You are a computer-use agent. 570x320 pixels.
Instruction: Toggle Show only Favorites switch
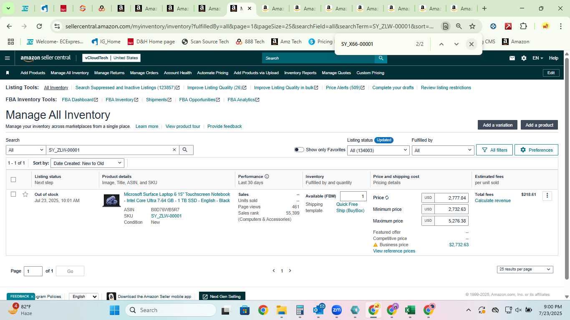[x=299, y=150]
